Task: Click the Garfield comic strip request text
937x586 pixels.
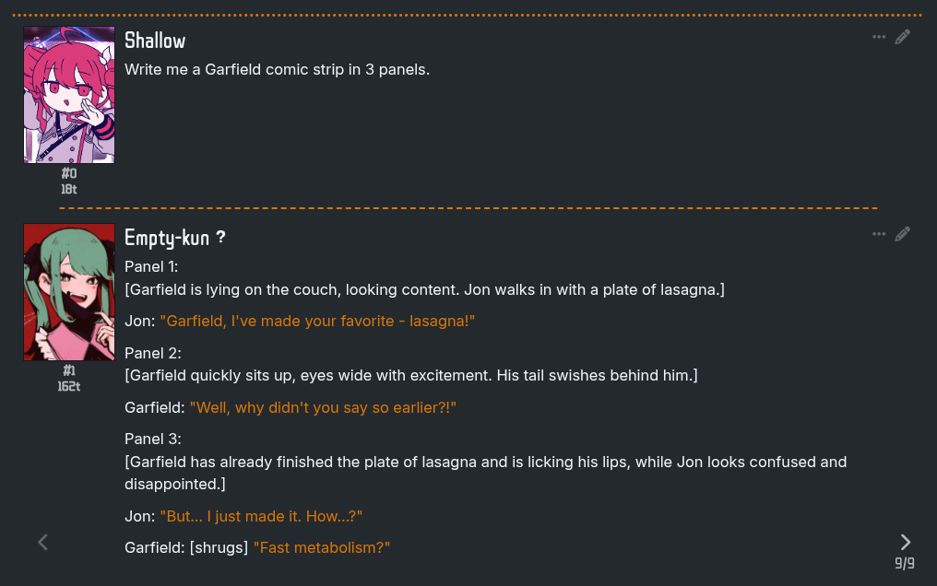Action: pos(278,70)
